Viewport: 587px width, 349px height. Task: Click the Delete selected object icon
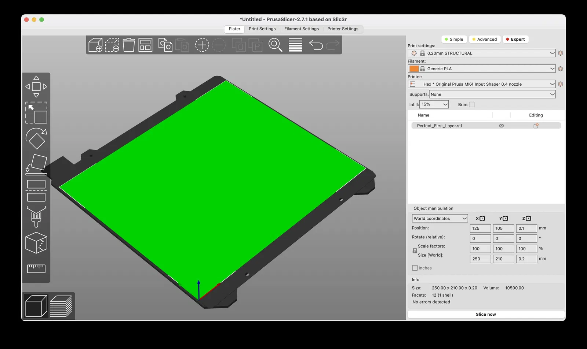(x=112, y=45)
